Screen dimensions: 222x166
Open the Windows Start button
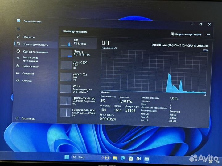(x=67, y=157)
